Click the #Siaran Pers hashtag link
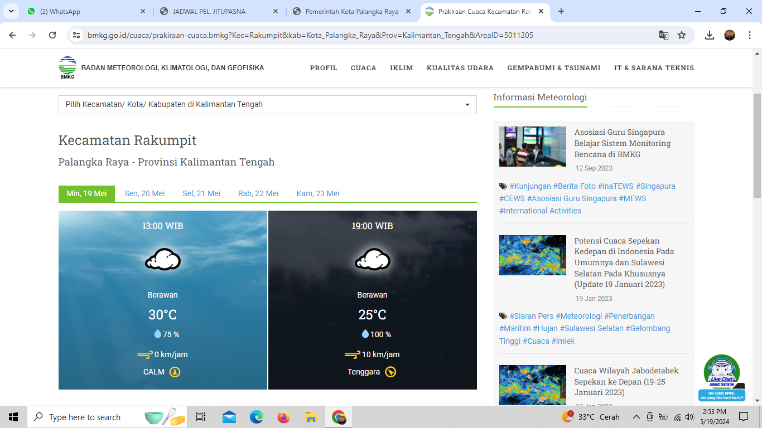The image size is (762, 428). click(x=531, y=316)
